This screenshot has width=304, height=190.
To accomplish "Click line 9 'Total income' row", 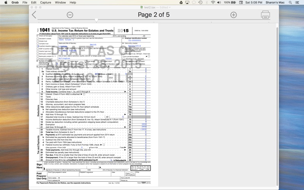I will pyautogui.click(x=93, y=92).
